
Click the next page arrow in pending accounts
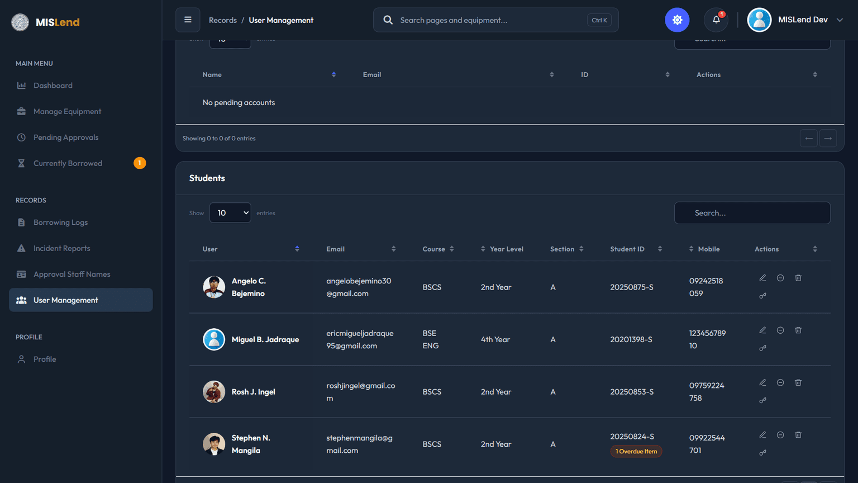coord(828,138)
